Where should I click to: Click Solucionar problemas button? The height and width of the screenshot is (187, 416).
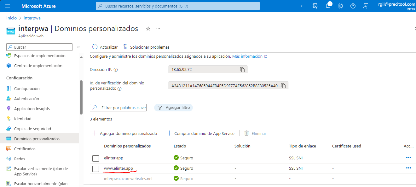tap(146, 47)
